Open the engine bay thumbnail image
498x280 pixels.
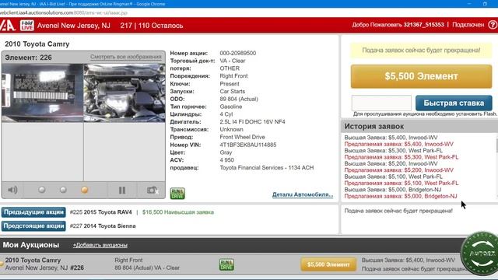pyautogui.click(x=124, y=93)
